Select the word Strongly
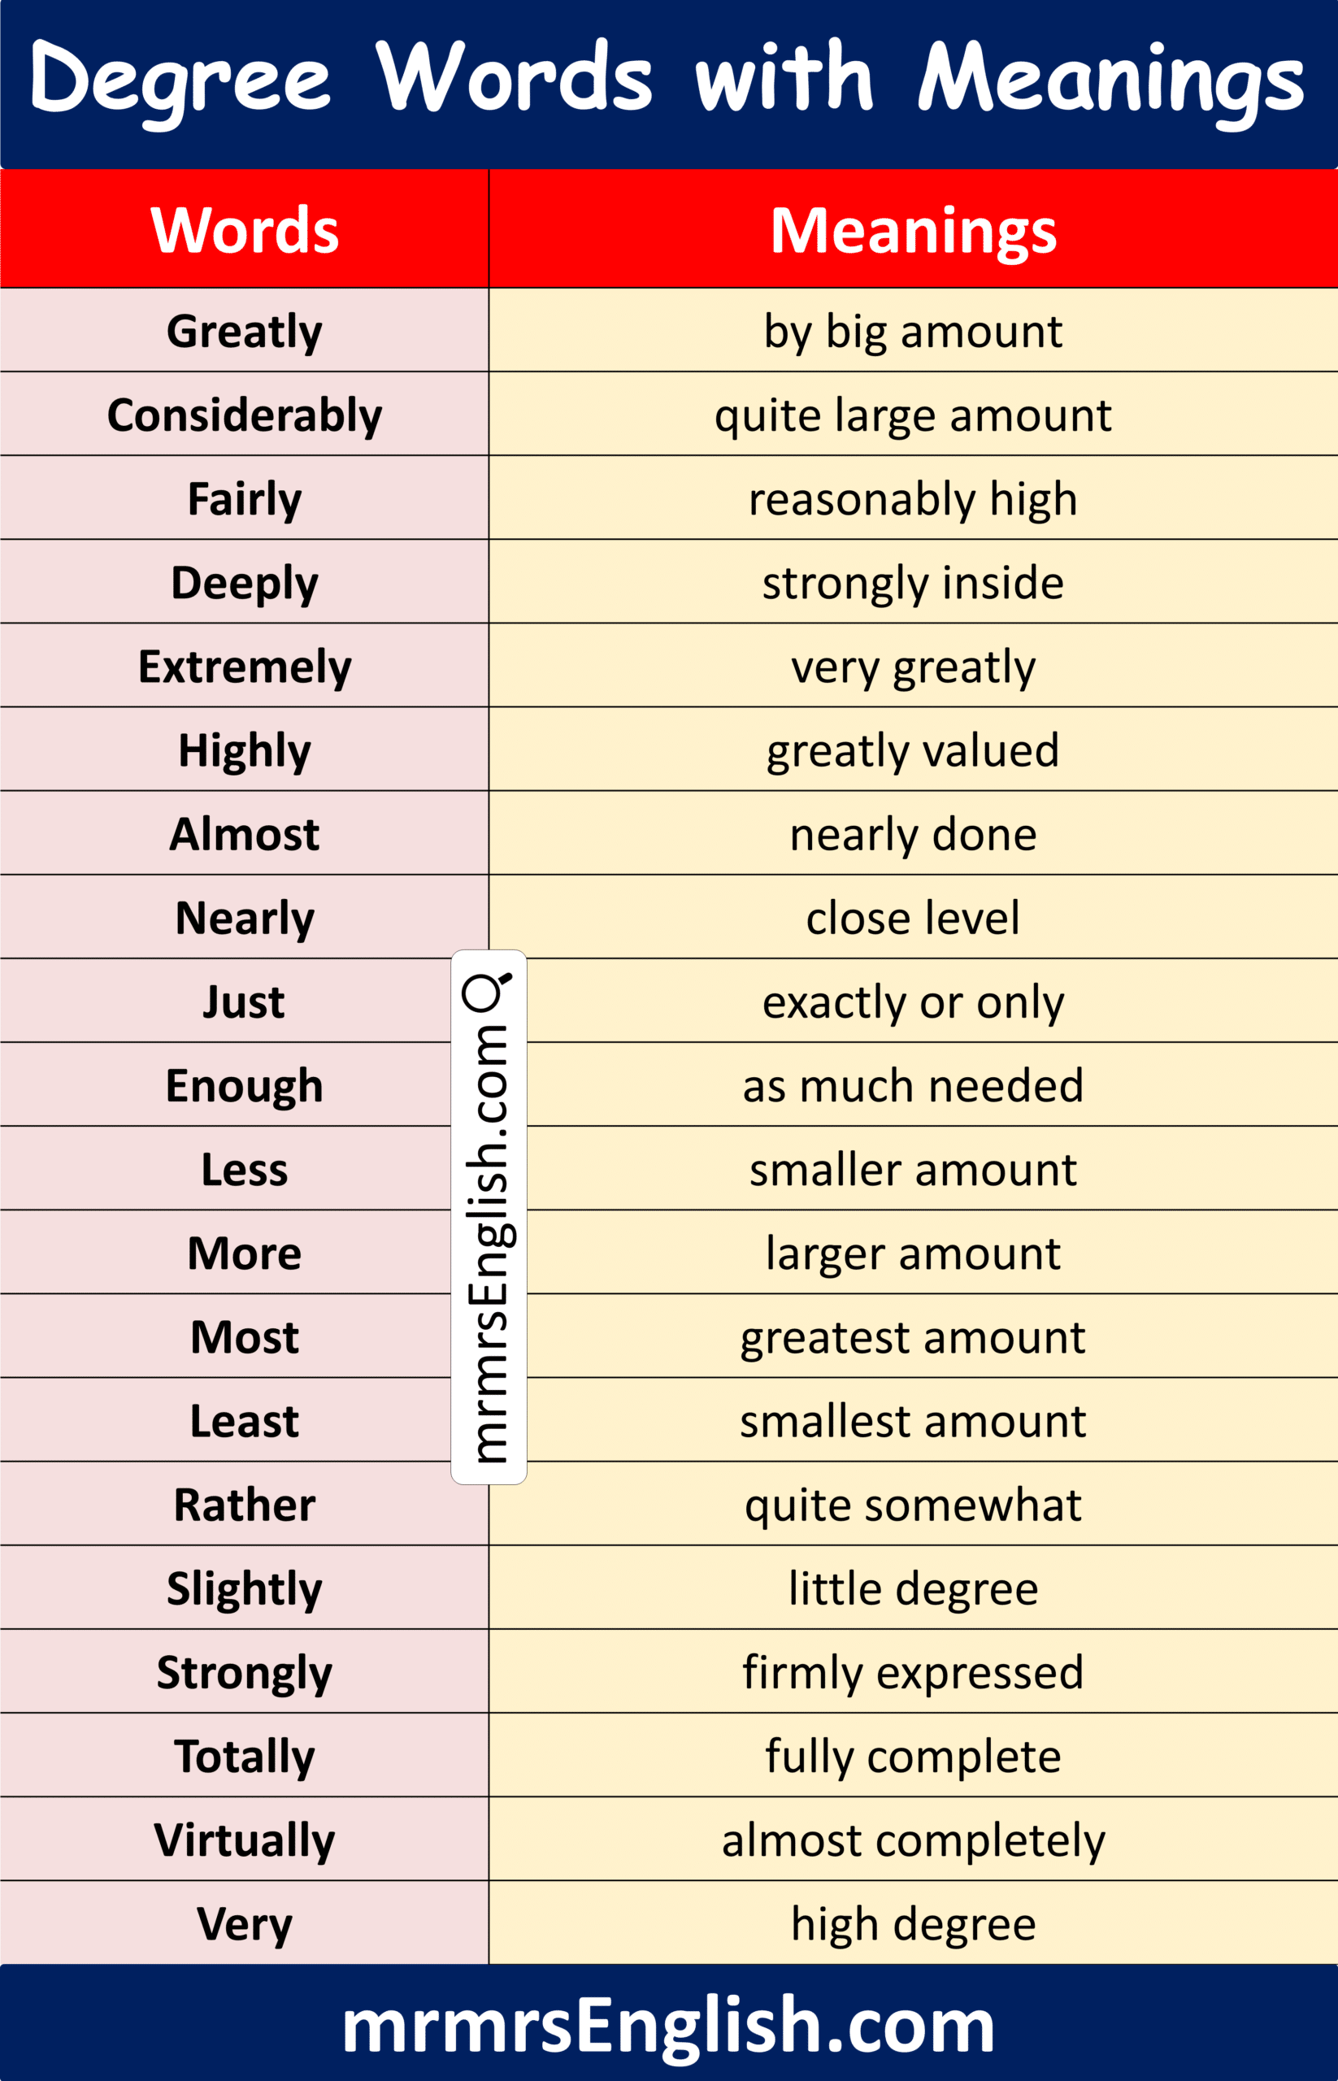Screen dimensions: 1338x2081 244,1672
